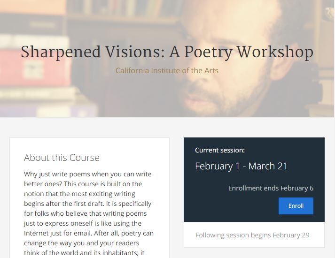This screenshot has width=335, height=258.
Task: Click the Current session label
Action: (x=219, y=151)
